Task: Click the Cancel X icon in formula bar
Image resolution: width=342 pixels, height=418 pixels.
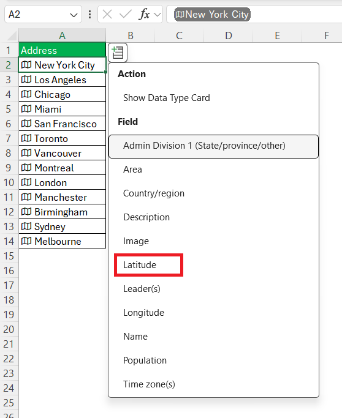Action: (x=107, y=14)
